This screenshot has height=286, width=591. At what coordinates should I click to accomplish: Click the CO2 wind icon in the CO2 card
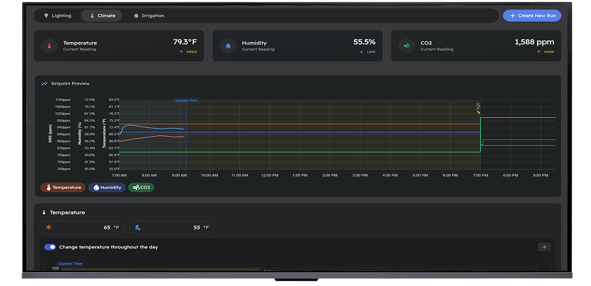coord(406,46)
